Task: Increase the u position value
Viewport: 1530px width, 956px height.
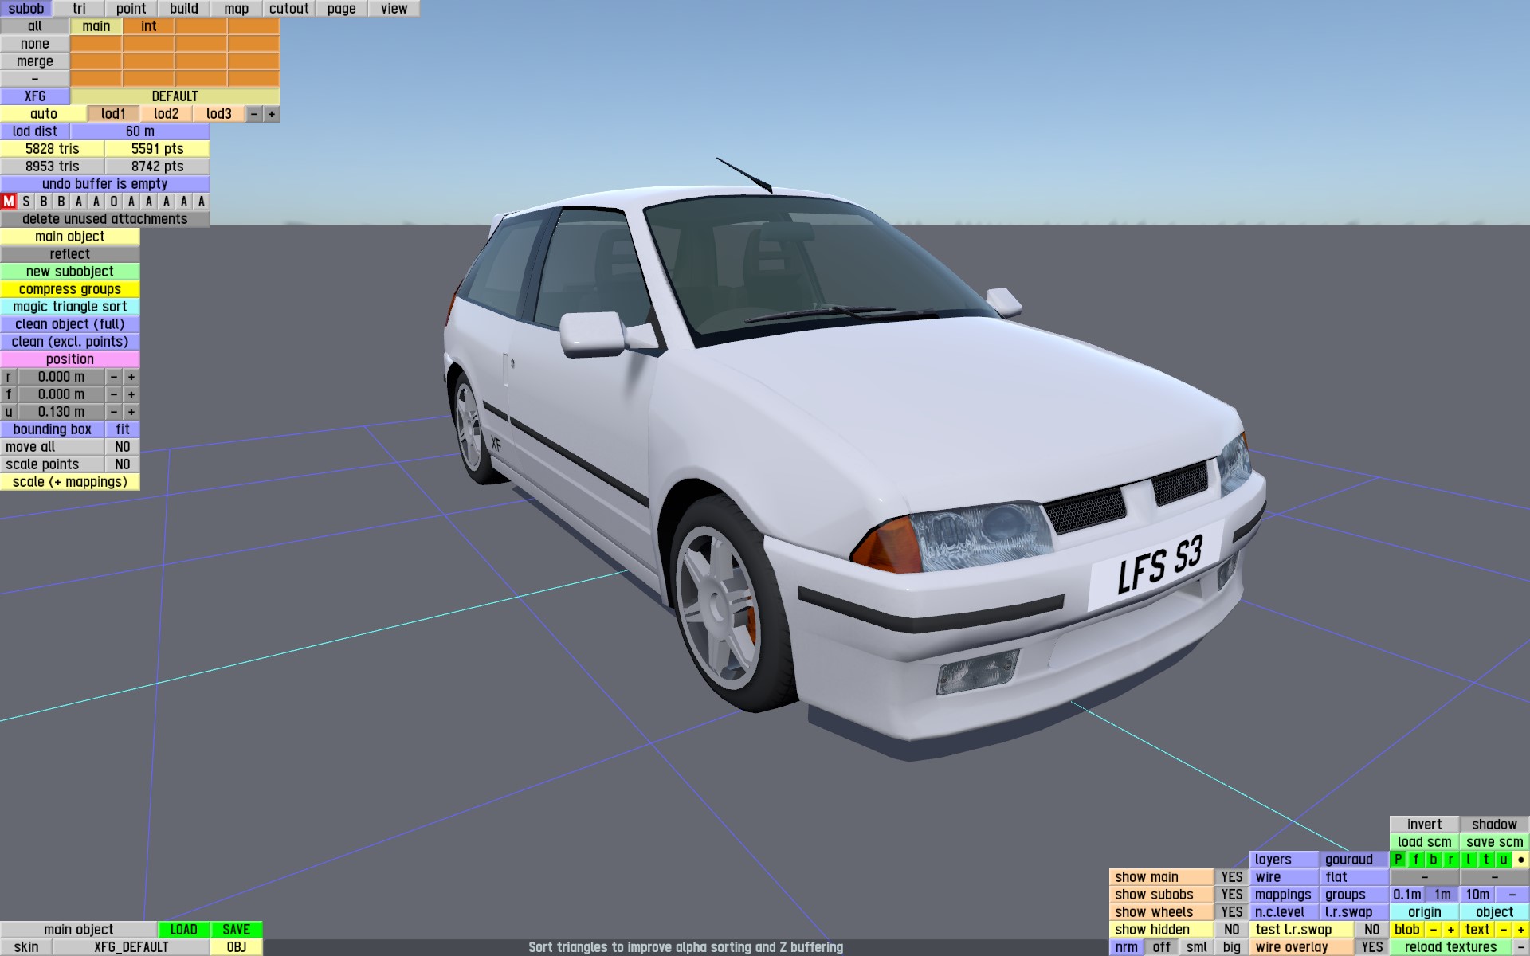Action: pyautogui.click(x=131, y=412)
